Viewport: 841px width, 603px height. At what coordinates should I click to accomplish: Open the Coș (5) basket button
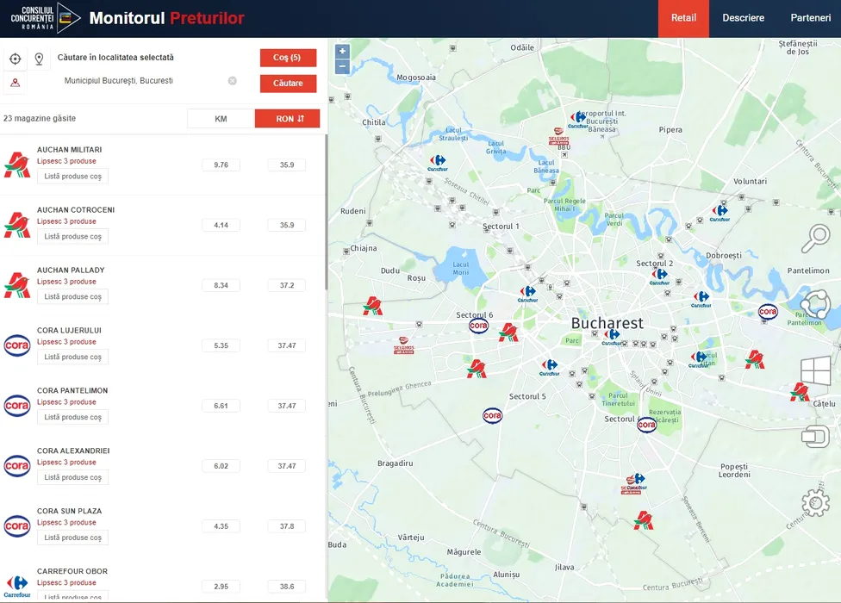(x=288, y=58)
